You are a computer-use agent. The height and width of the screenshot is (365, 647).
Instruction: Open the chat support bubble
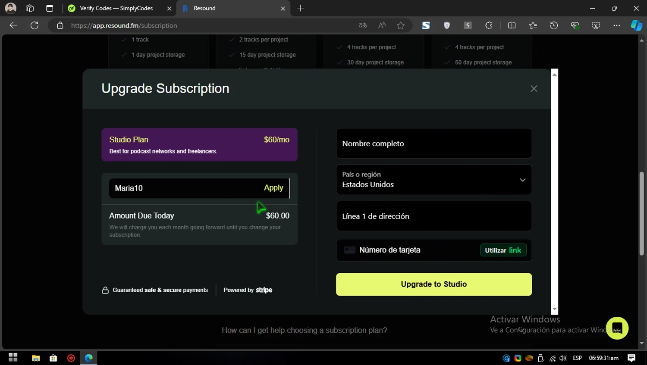[617, 328]
